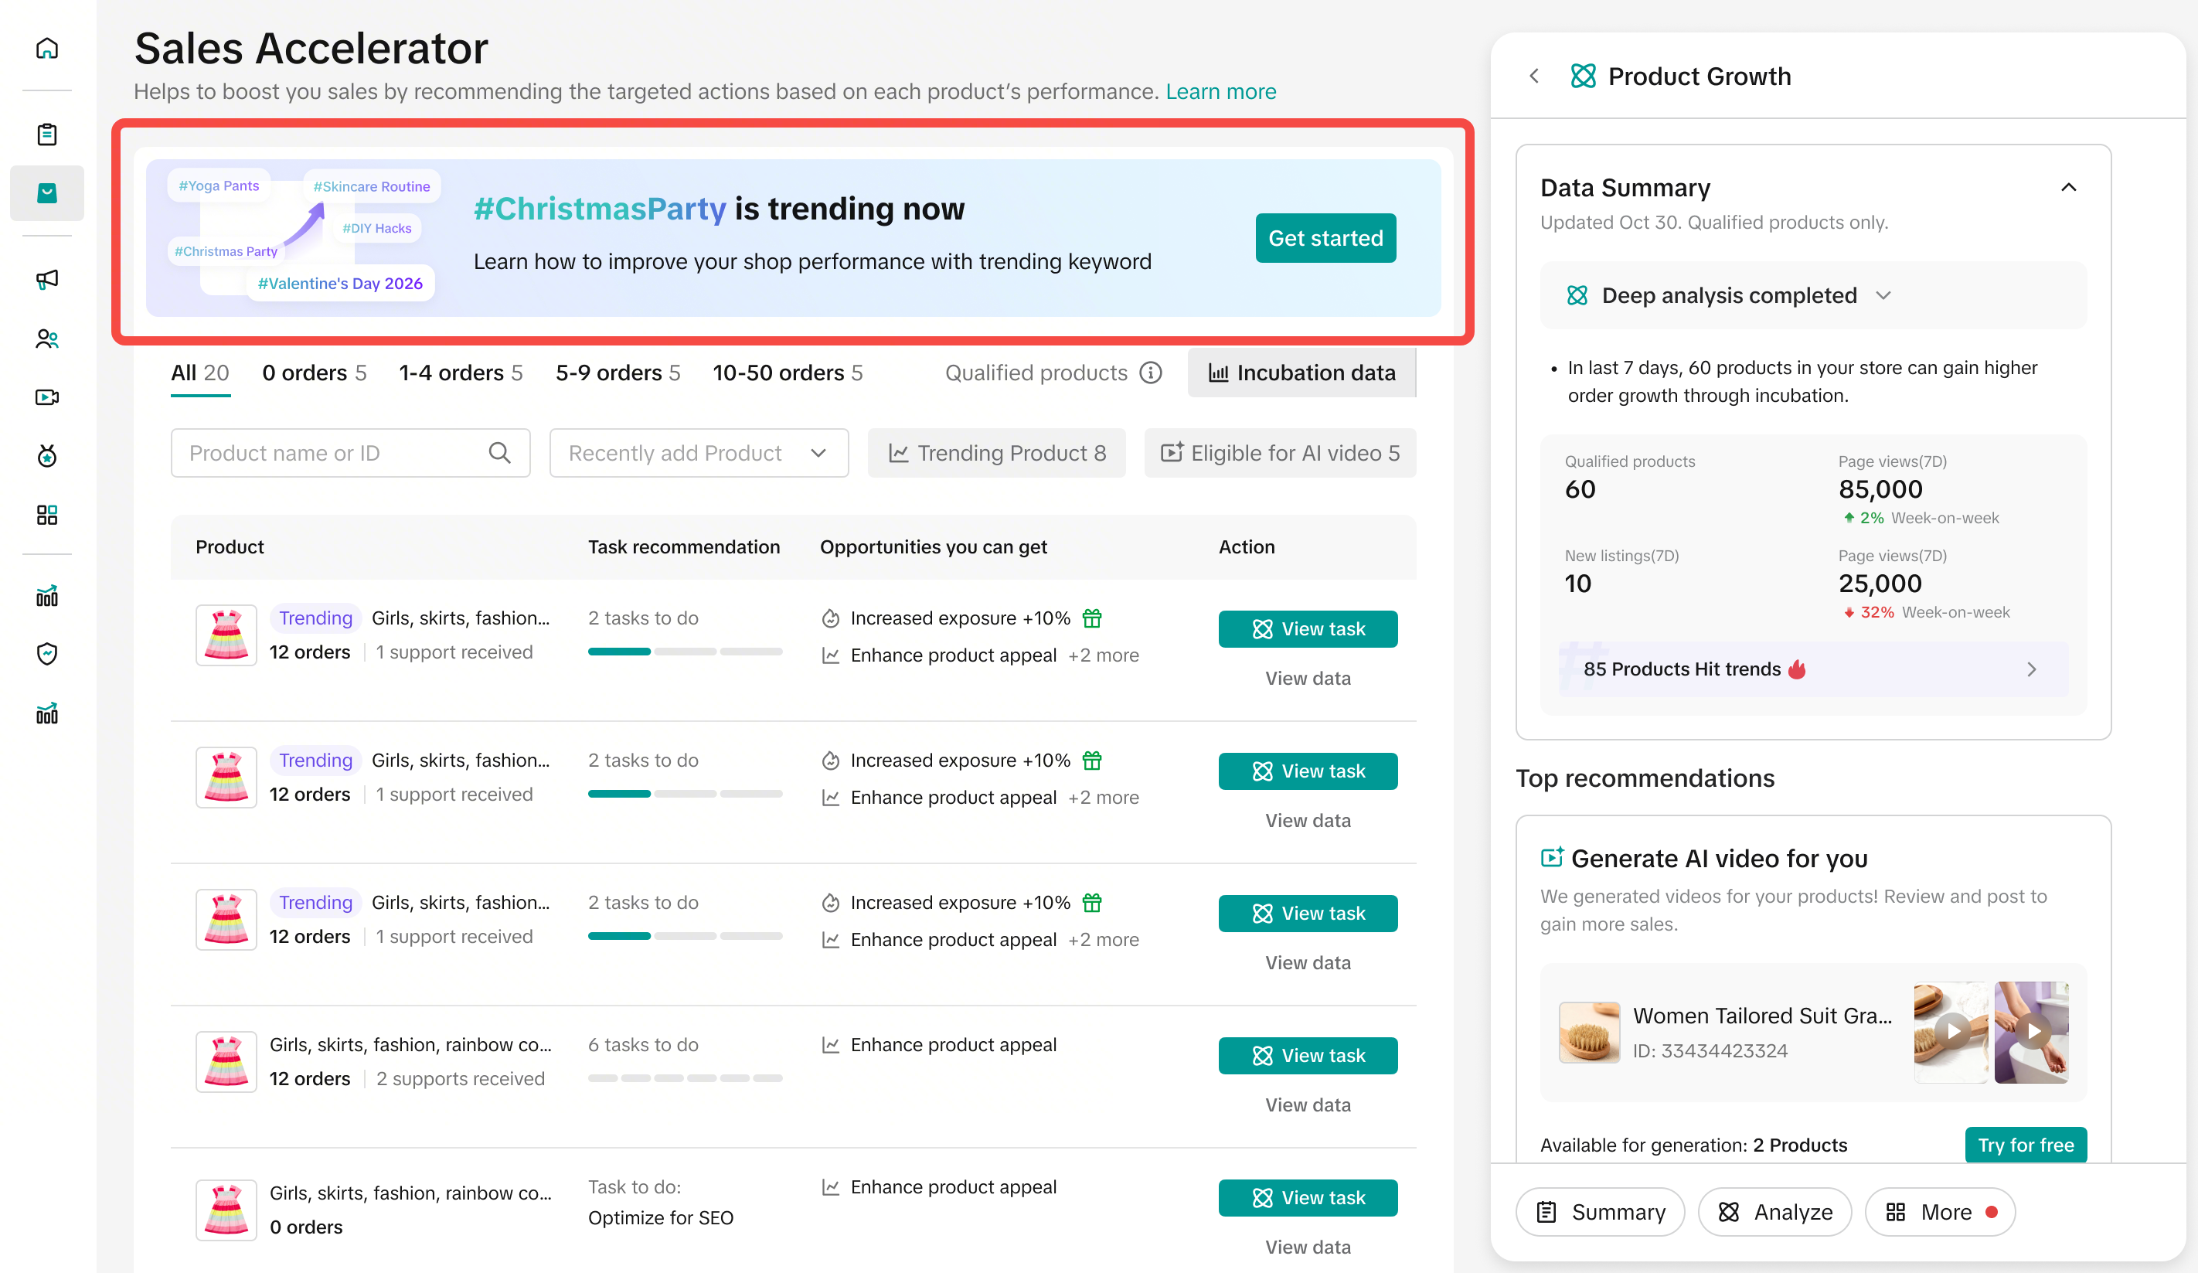
Task: Click the home icon in sidebar
Action: point(47,48)
